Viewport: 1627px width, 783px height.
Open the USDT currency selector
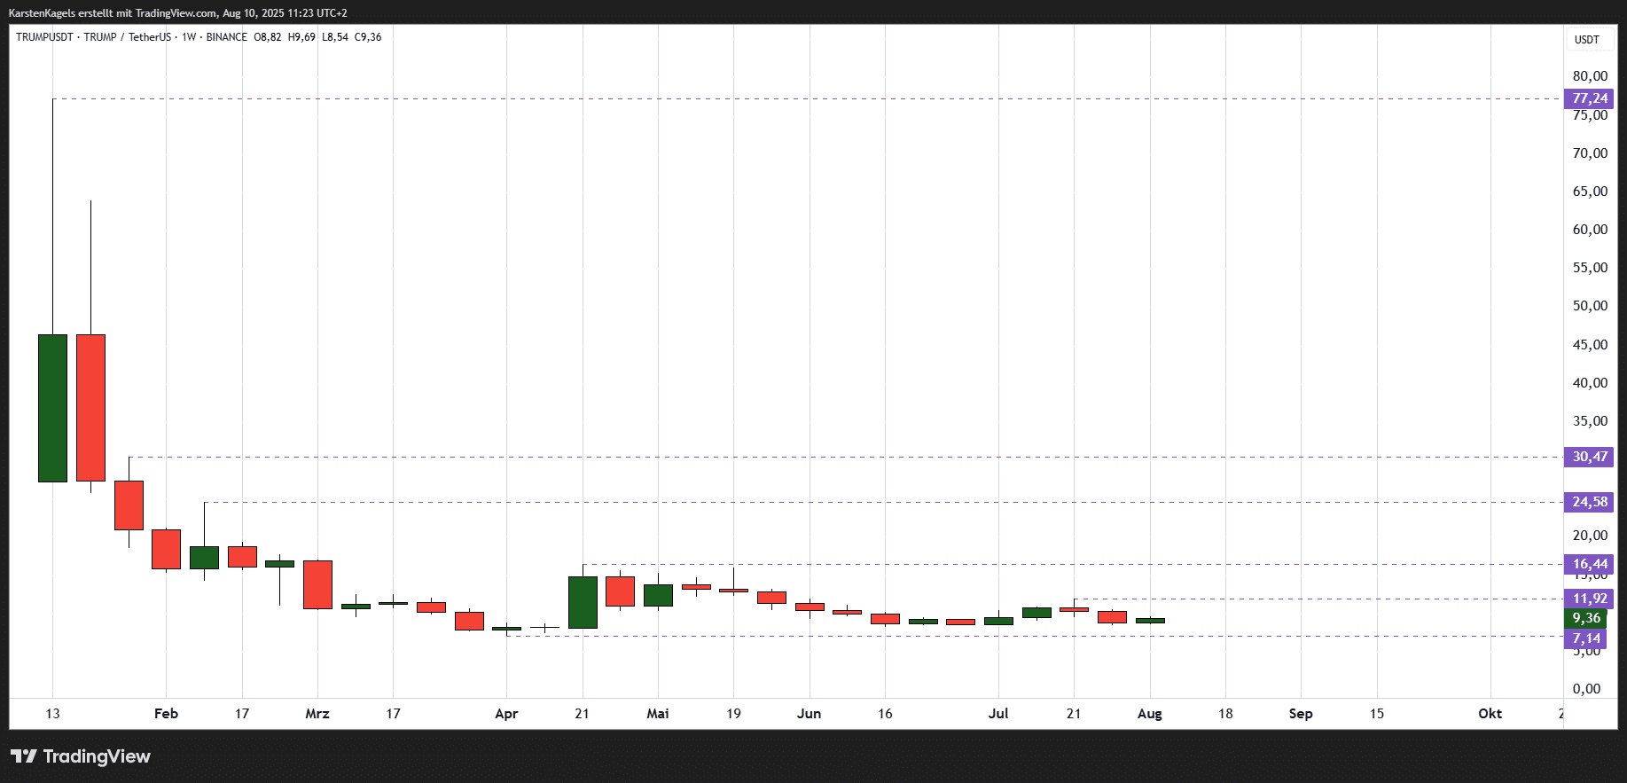point(1586,40)
